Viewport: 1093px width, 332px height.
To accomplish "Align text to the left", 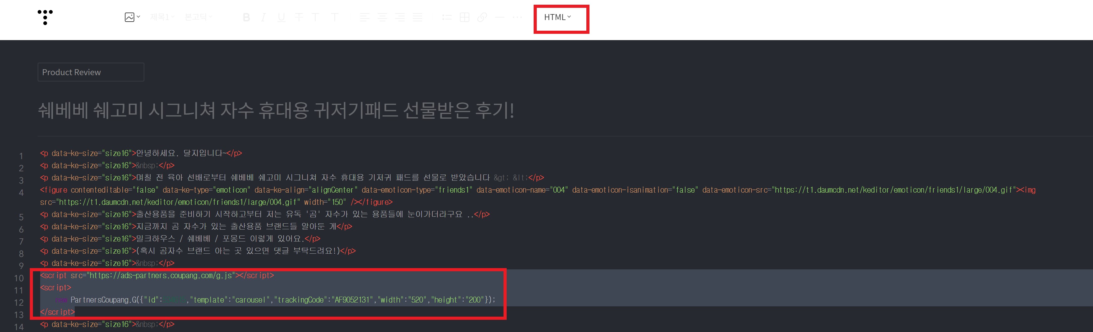I will coord(365,17).
